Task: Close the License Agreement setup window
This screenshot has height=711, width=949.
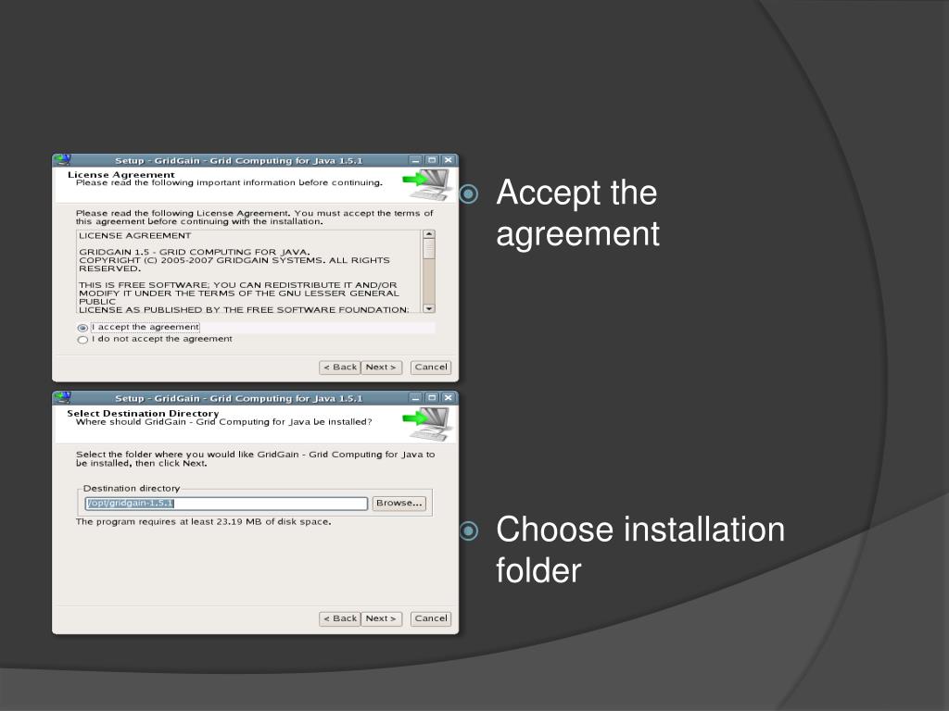Action: coord(448,160)
